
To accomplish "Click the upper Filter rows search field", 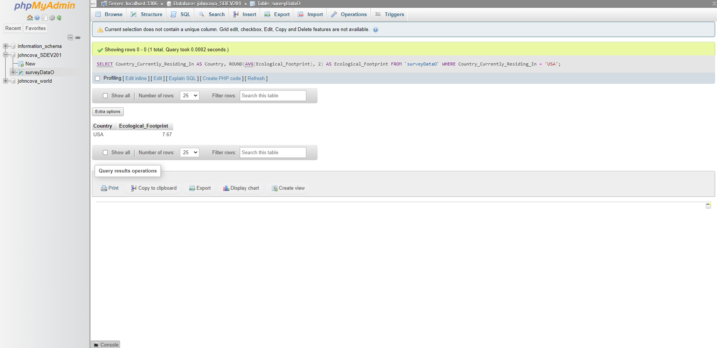I will pos(273,96).
